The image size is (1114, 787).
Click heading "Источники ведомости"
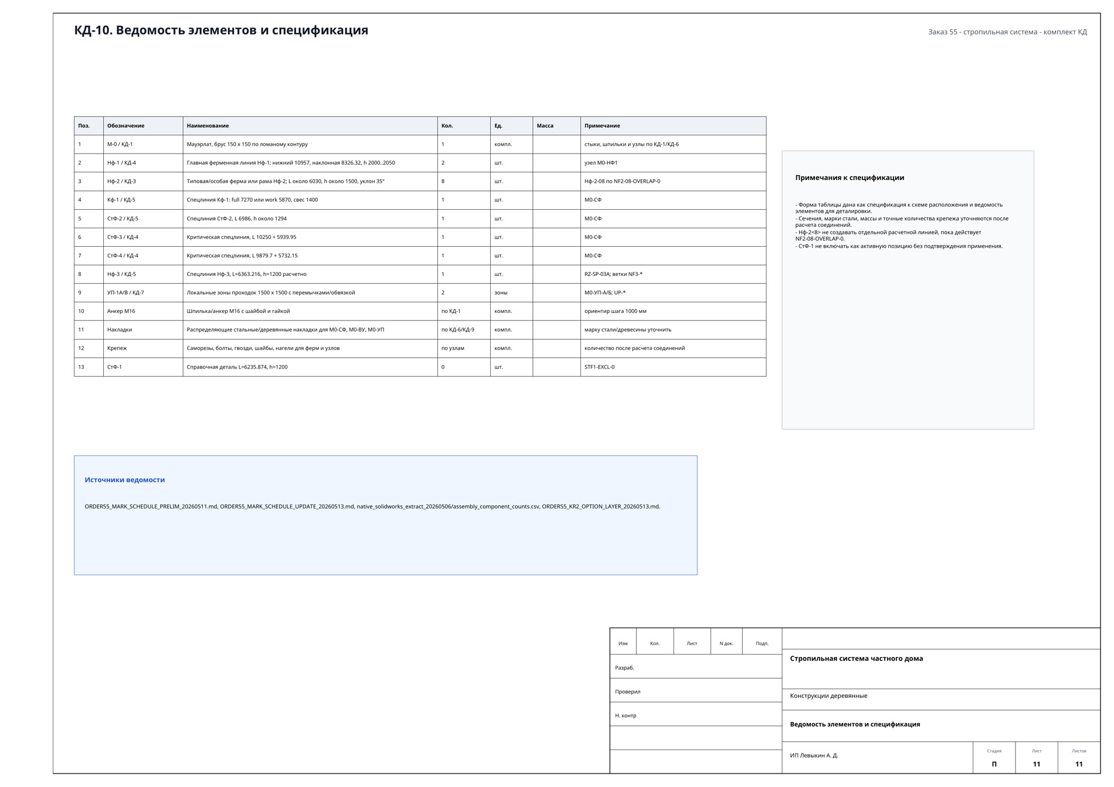point(125,480)
